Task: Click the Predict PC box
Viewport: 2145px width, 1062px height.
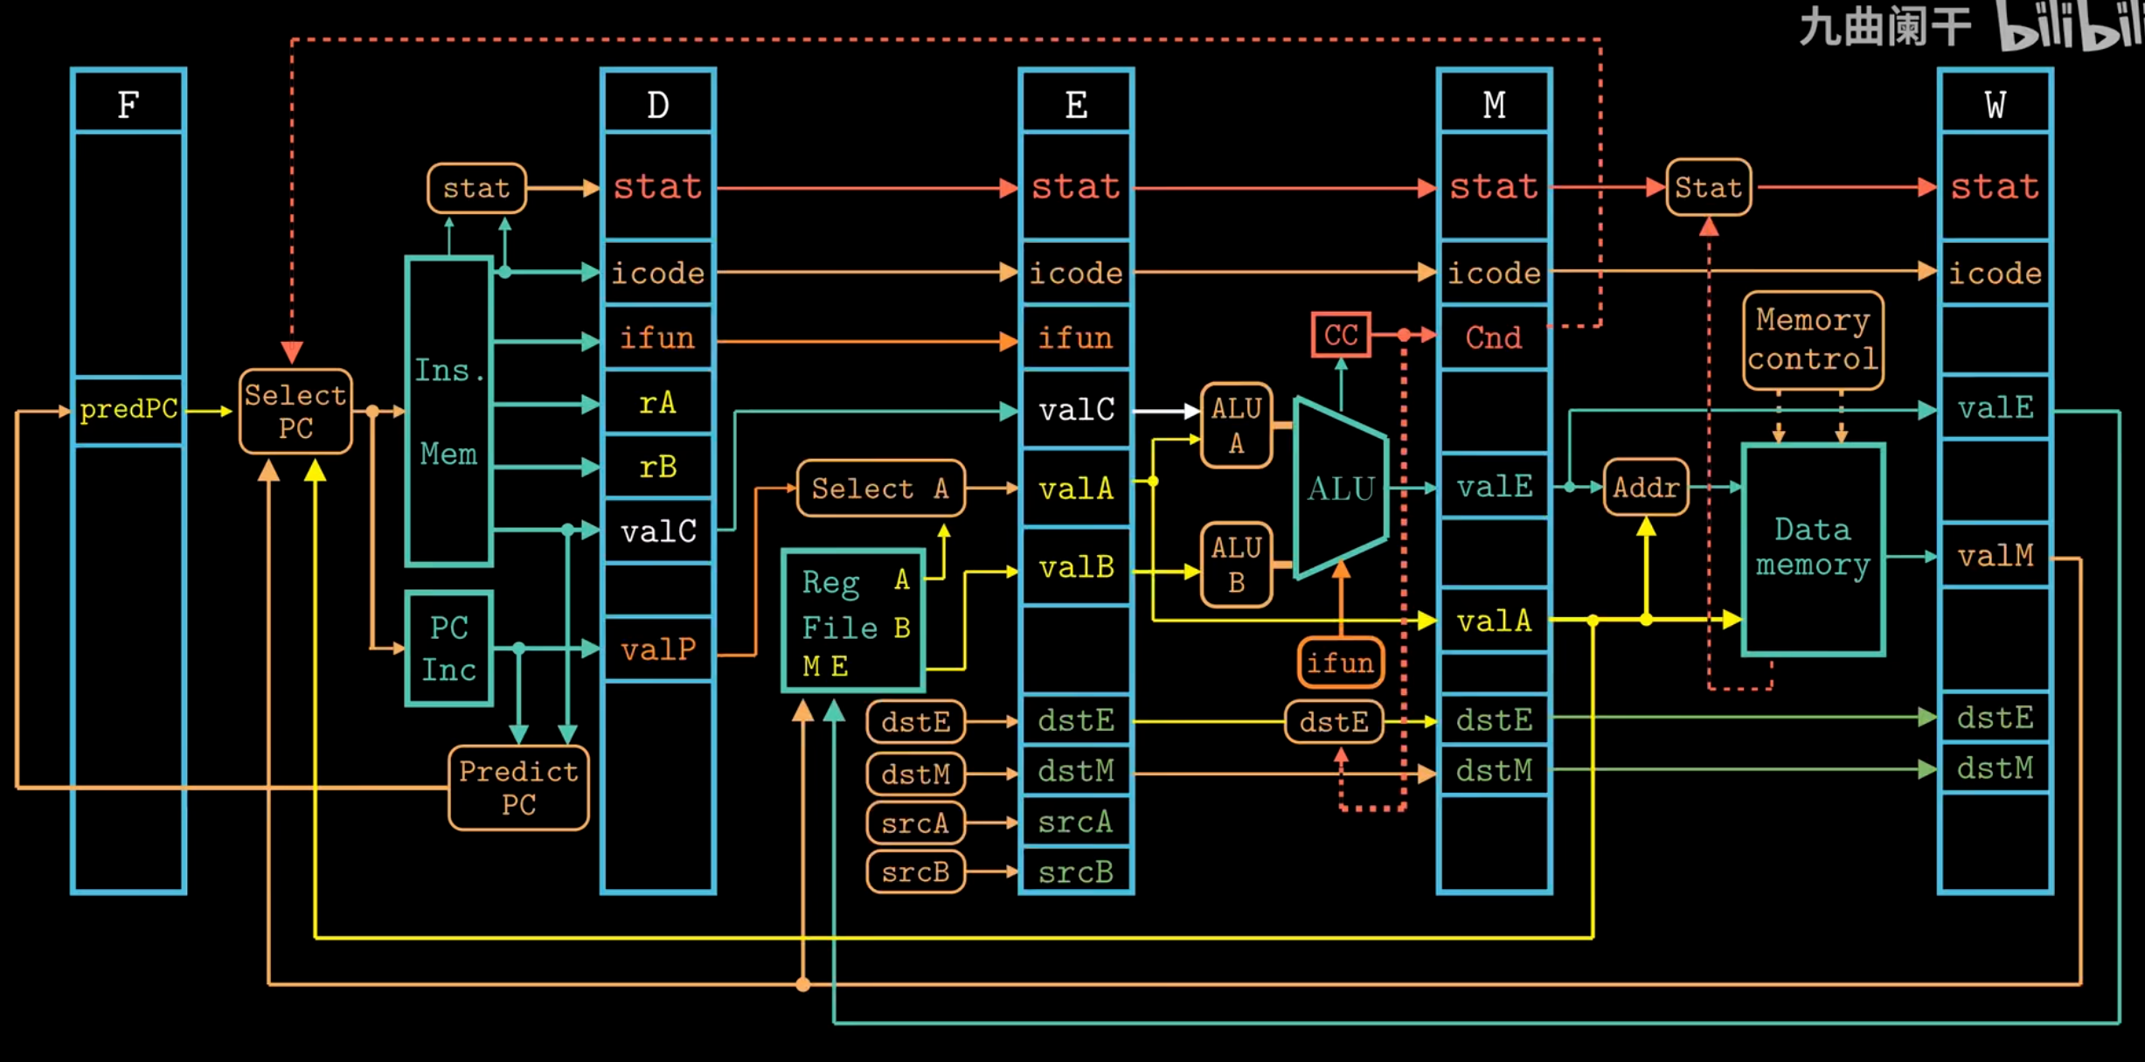Action: (518, 787)
